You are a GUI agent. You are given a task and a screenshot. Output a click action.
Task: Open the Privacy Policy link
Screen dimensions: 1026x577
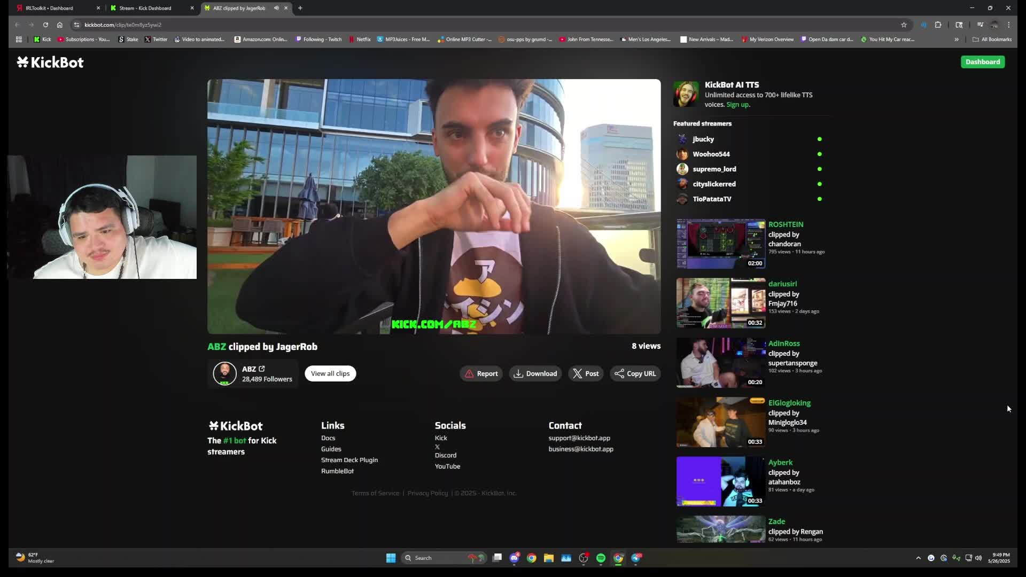tap(428, 493)
